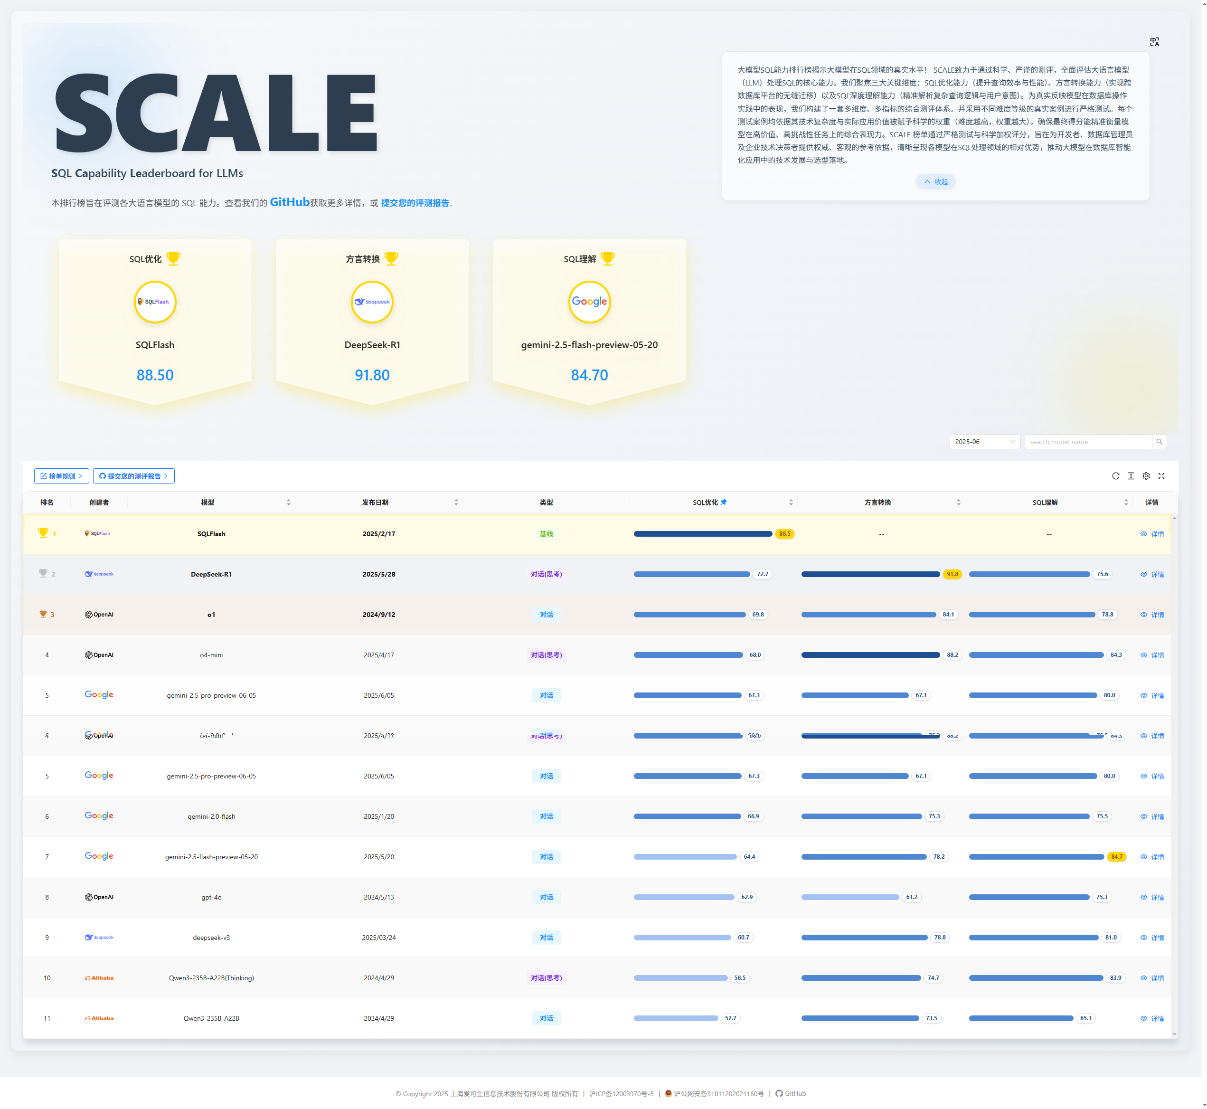View 详情 for o1 row

tap(1152, 615)
